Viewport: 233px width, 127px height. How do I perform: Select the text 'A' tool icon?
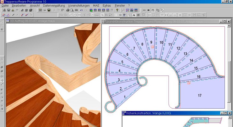133,15
